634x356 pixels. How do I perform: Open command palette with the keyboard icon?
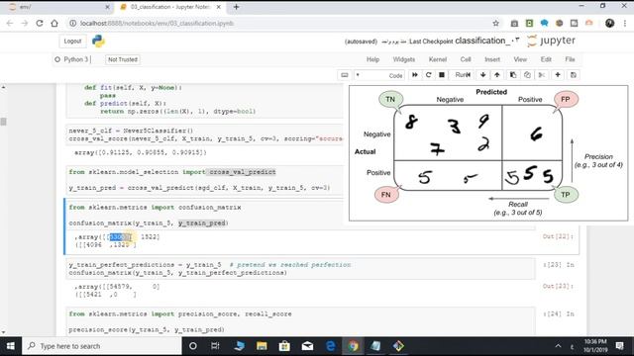345,75
